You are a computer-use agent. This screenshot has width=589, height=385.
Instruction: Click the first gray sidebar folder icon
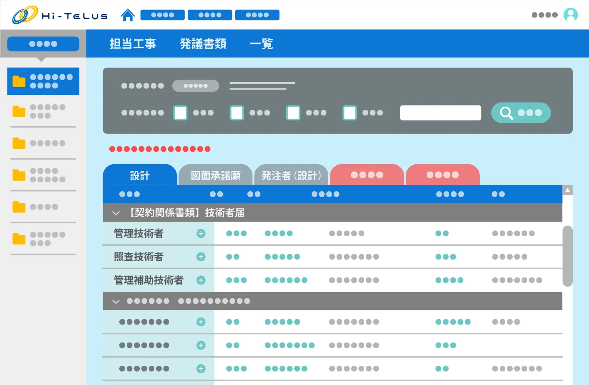pyautogui.click(x=19, y=111)
